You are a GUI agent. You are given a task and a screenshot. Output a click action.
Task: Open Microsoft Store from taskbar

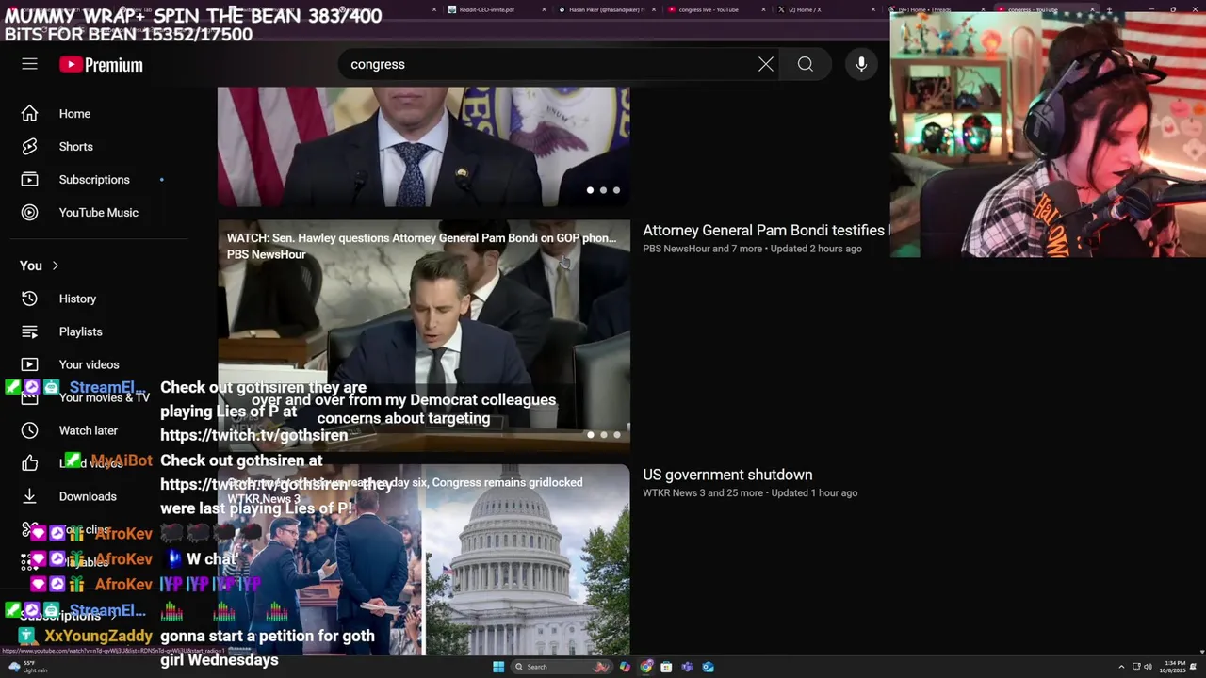coord(666,667)
